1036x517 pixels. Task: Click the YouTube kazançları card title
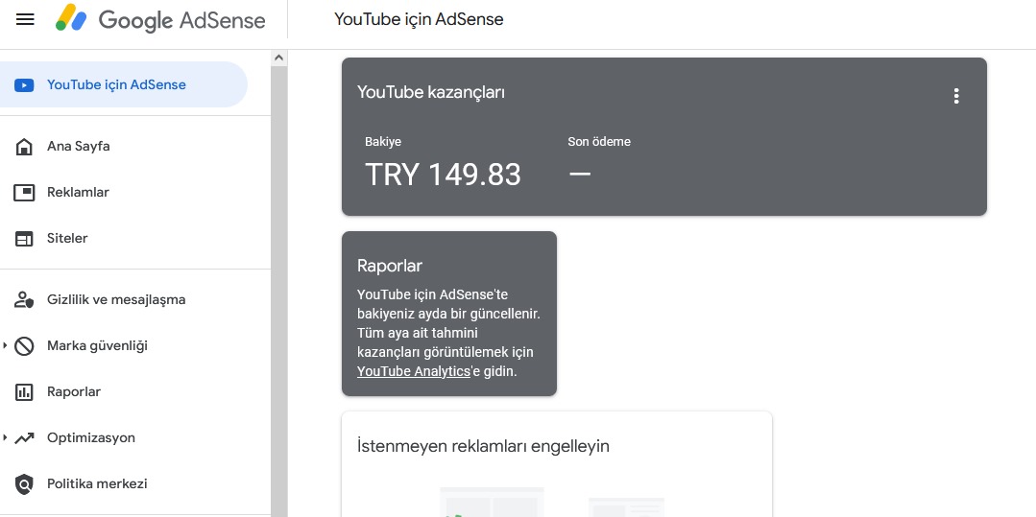[431, 92]
